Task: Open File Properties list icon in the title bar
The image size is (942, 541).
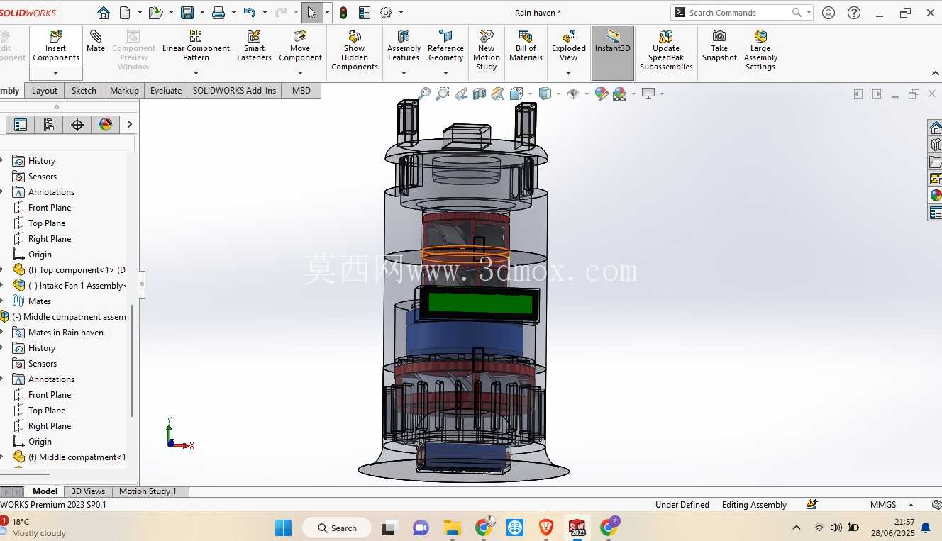Action: pyautogui.click(x=365, y=13)
